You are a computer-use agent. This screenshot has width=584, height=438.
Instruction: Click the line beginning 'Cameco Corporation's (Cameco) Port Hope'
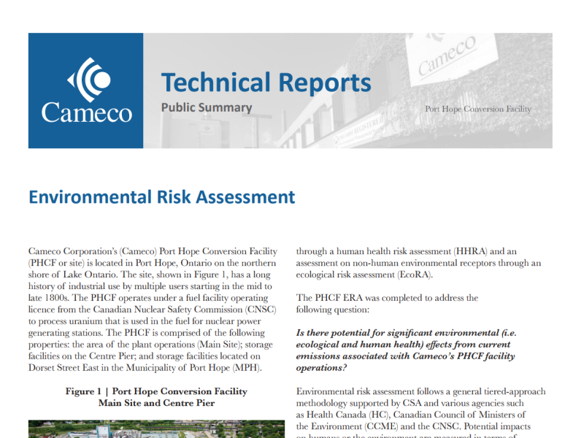(x=153, y=251)
